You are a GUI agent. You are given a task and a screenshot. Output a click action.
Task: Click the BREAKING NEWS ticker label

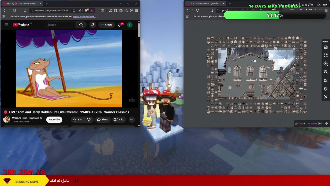pyautogui.click(x=27, y=182)
